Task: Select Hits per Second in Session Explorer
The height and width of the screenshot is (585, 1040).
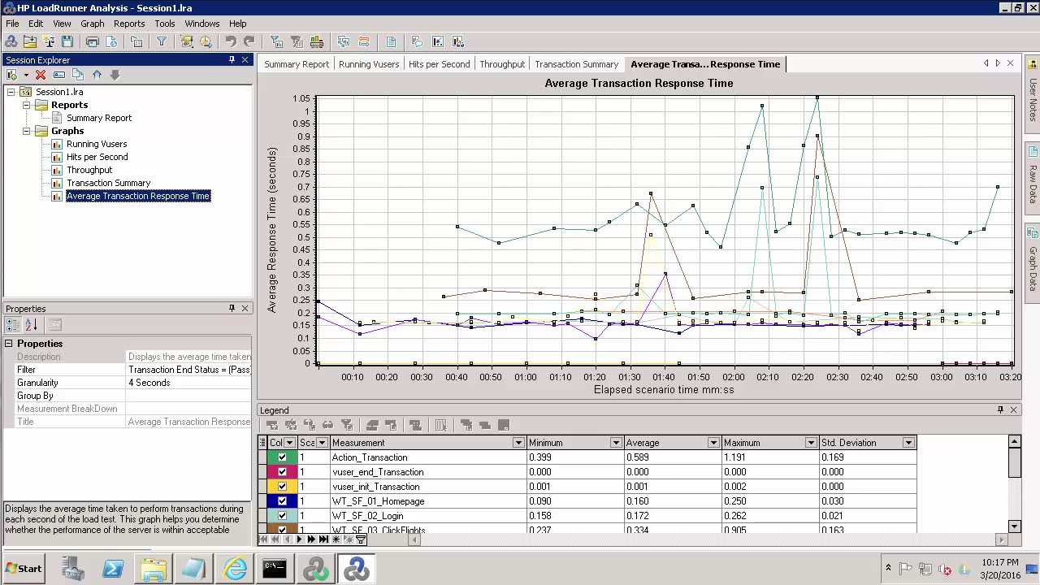Action: (97, 157)
